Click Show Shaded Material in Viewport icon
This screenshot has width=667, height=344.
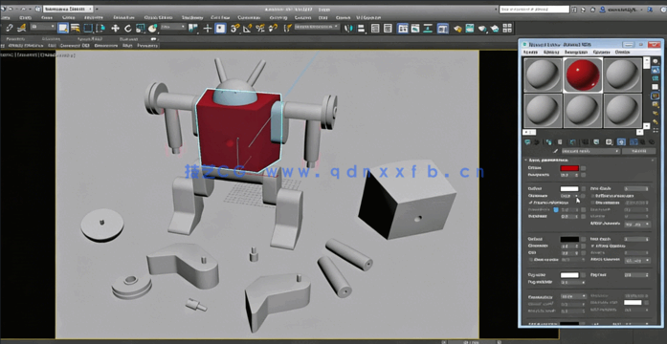click(x=621, y=142)
